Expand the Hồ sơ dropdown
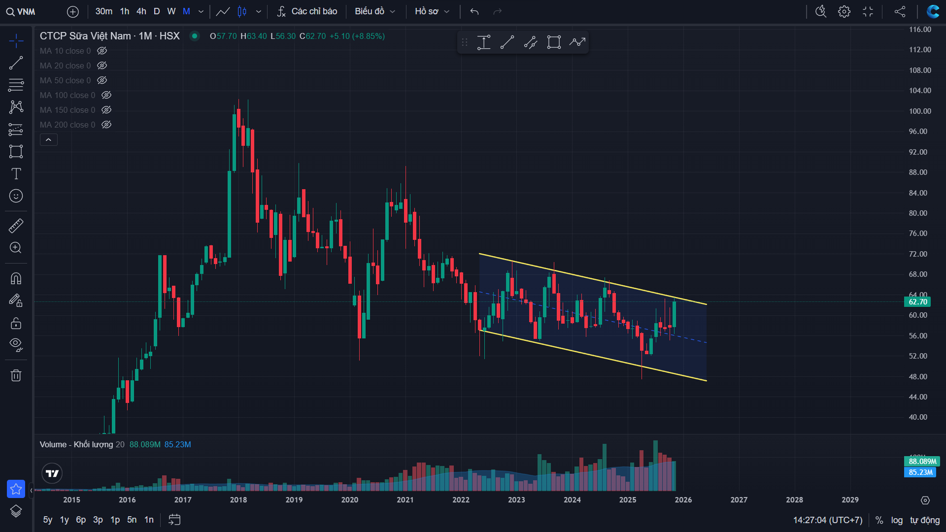The width and height of the screenshot is (946, 532). (x=432, y=11)
